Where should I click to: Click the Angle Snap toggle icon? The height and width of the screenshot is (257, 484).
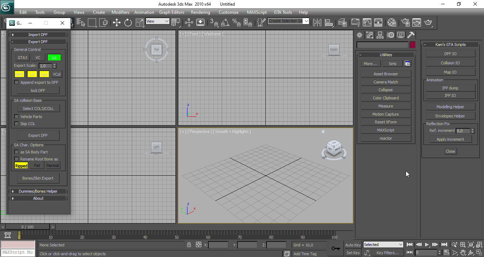tap(225, 23)
